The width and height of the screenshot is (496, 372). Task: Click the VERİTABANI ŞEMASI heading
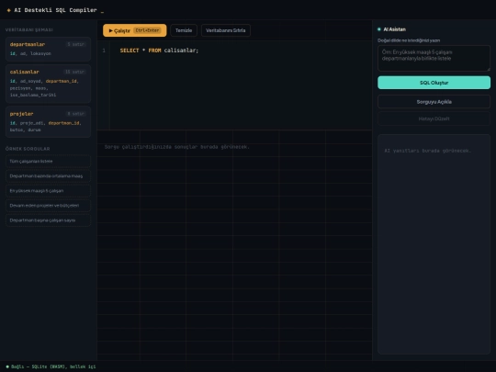(x=29, y=29)
